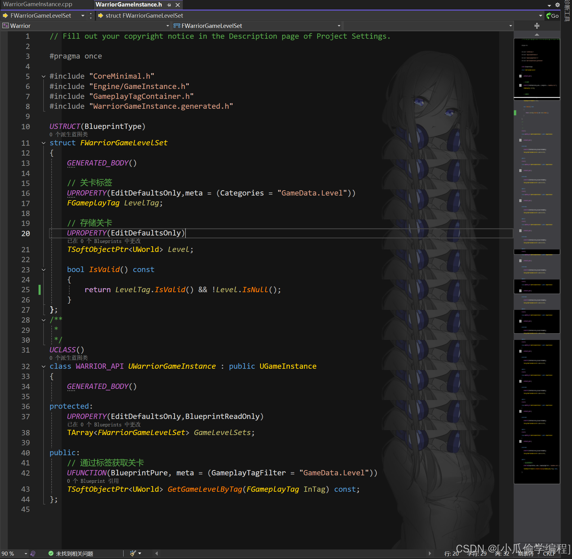Click UGameInstance base class name on line 32
Screen dimensions: 572x559
coord(288,366)
